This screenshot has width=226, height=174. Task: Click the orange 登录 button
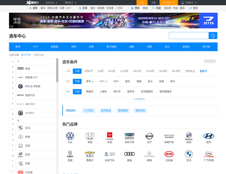click(142, 2)
